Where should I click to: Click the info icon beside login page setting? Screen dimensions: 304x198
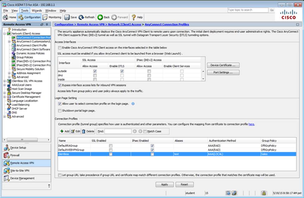133,104
